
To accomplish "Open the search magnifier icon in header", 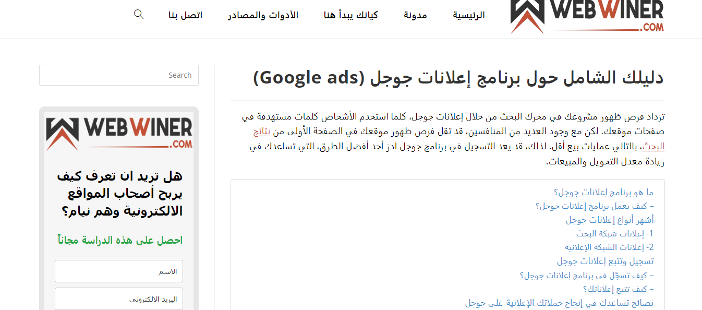I will [x=139, y=14].
